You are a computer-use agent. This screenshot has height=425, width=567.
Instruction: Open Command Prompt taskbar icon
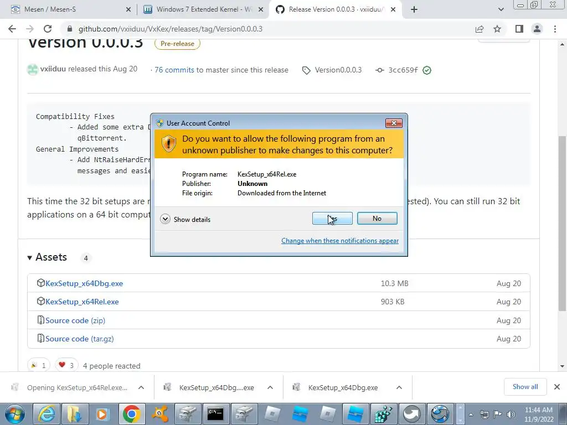click(x=215, y=414)
